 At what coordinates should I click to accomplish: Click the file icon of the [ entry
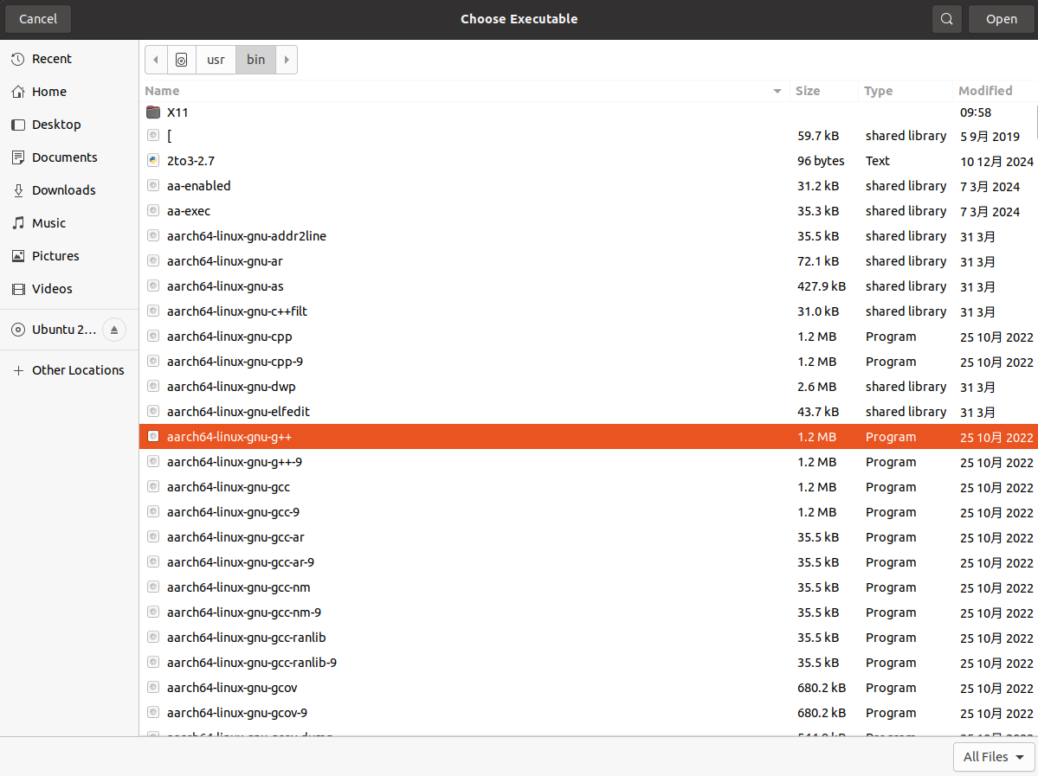153,135
